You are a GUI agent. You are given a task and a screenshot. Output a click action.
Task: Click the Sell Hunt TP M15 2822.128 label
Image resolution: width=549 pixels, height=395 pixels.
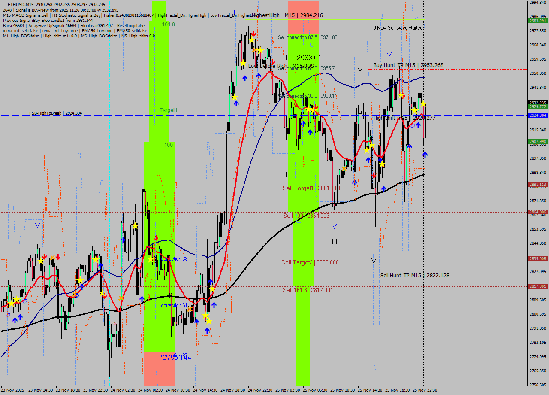tap(414, 276)
